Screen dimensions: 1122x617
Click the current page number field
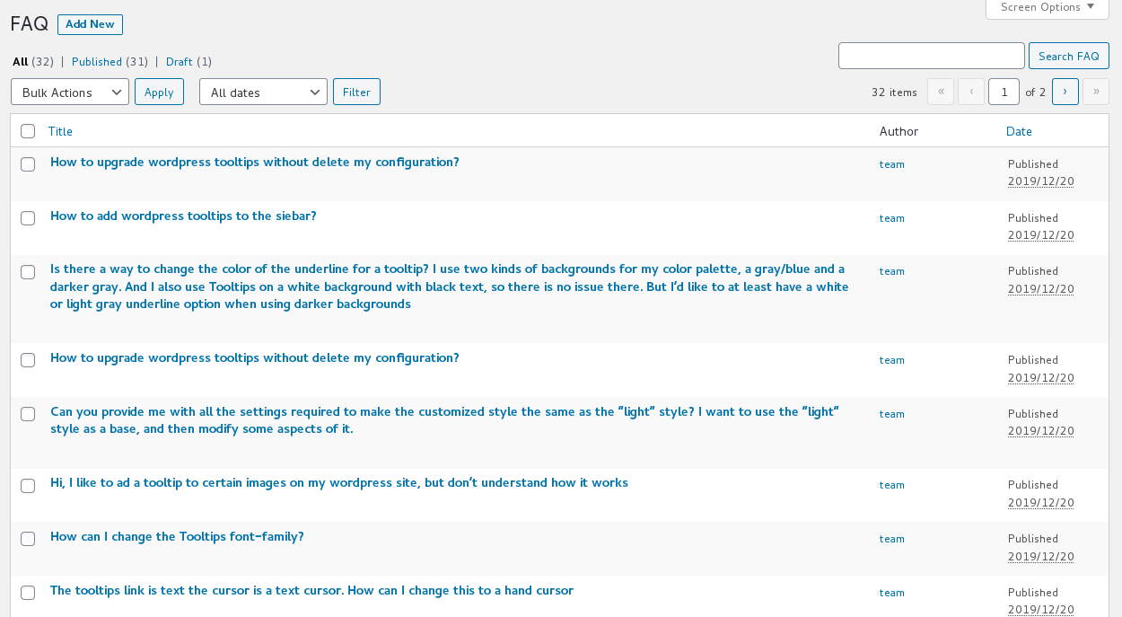click(1004, 92)
